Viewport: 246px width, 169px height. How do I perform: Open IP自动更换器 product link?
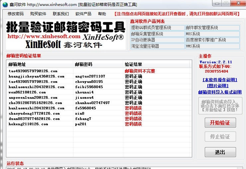click(x=157, y=40)
